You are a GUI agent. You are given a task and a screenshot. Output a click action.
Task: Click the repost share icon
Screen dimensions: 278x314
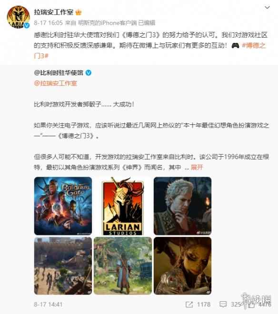pyautogui.click(x=189, y=304)
